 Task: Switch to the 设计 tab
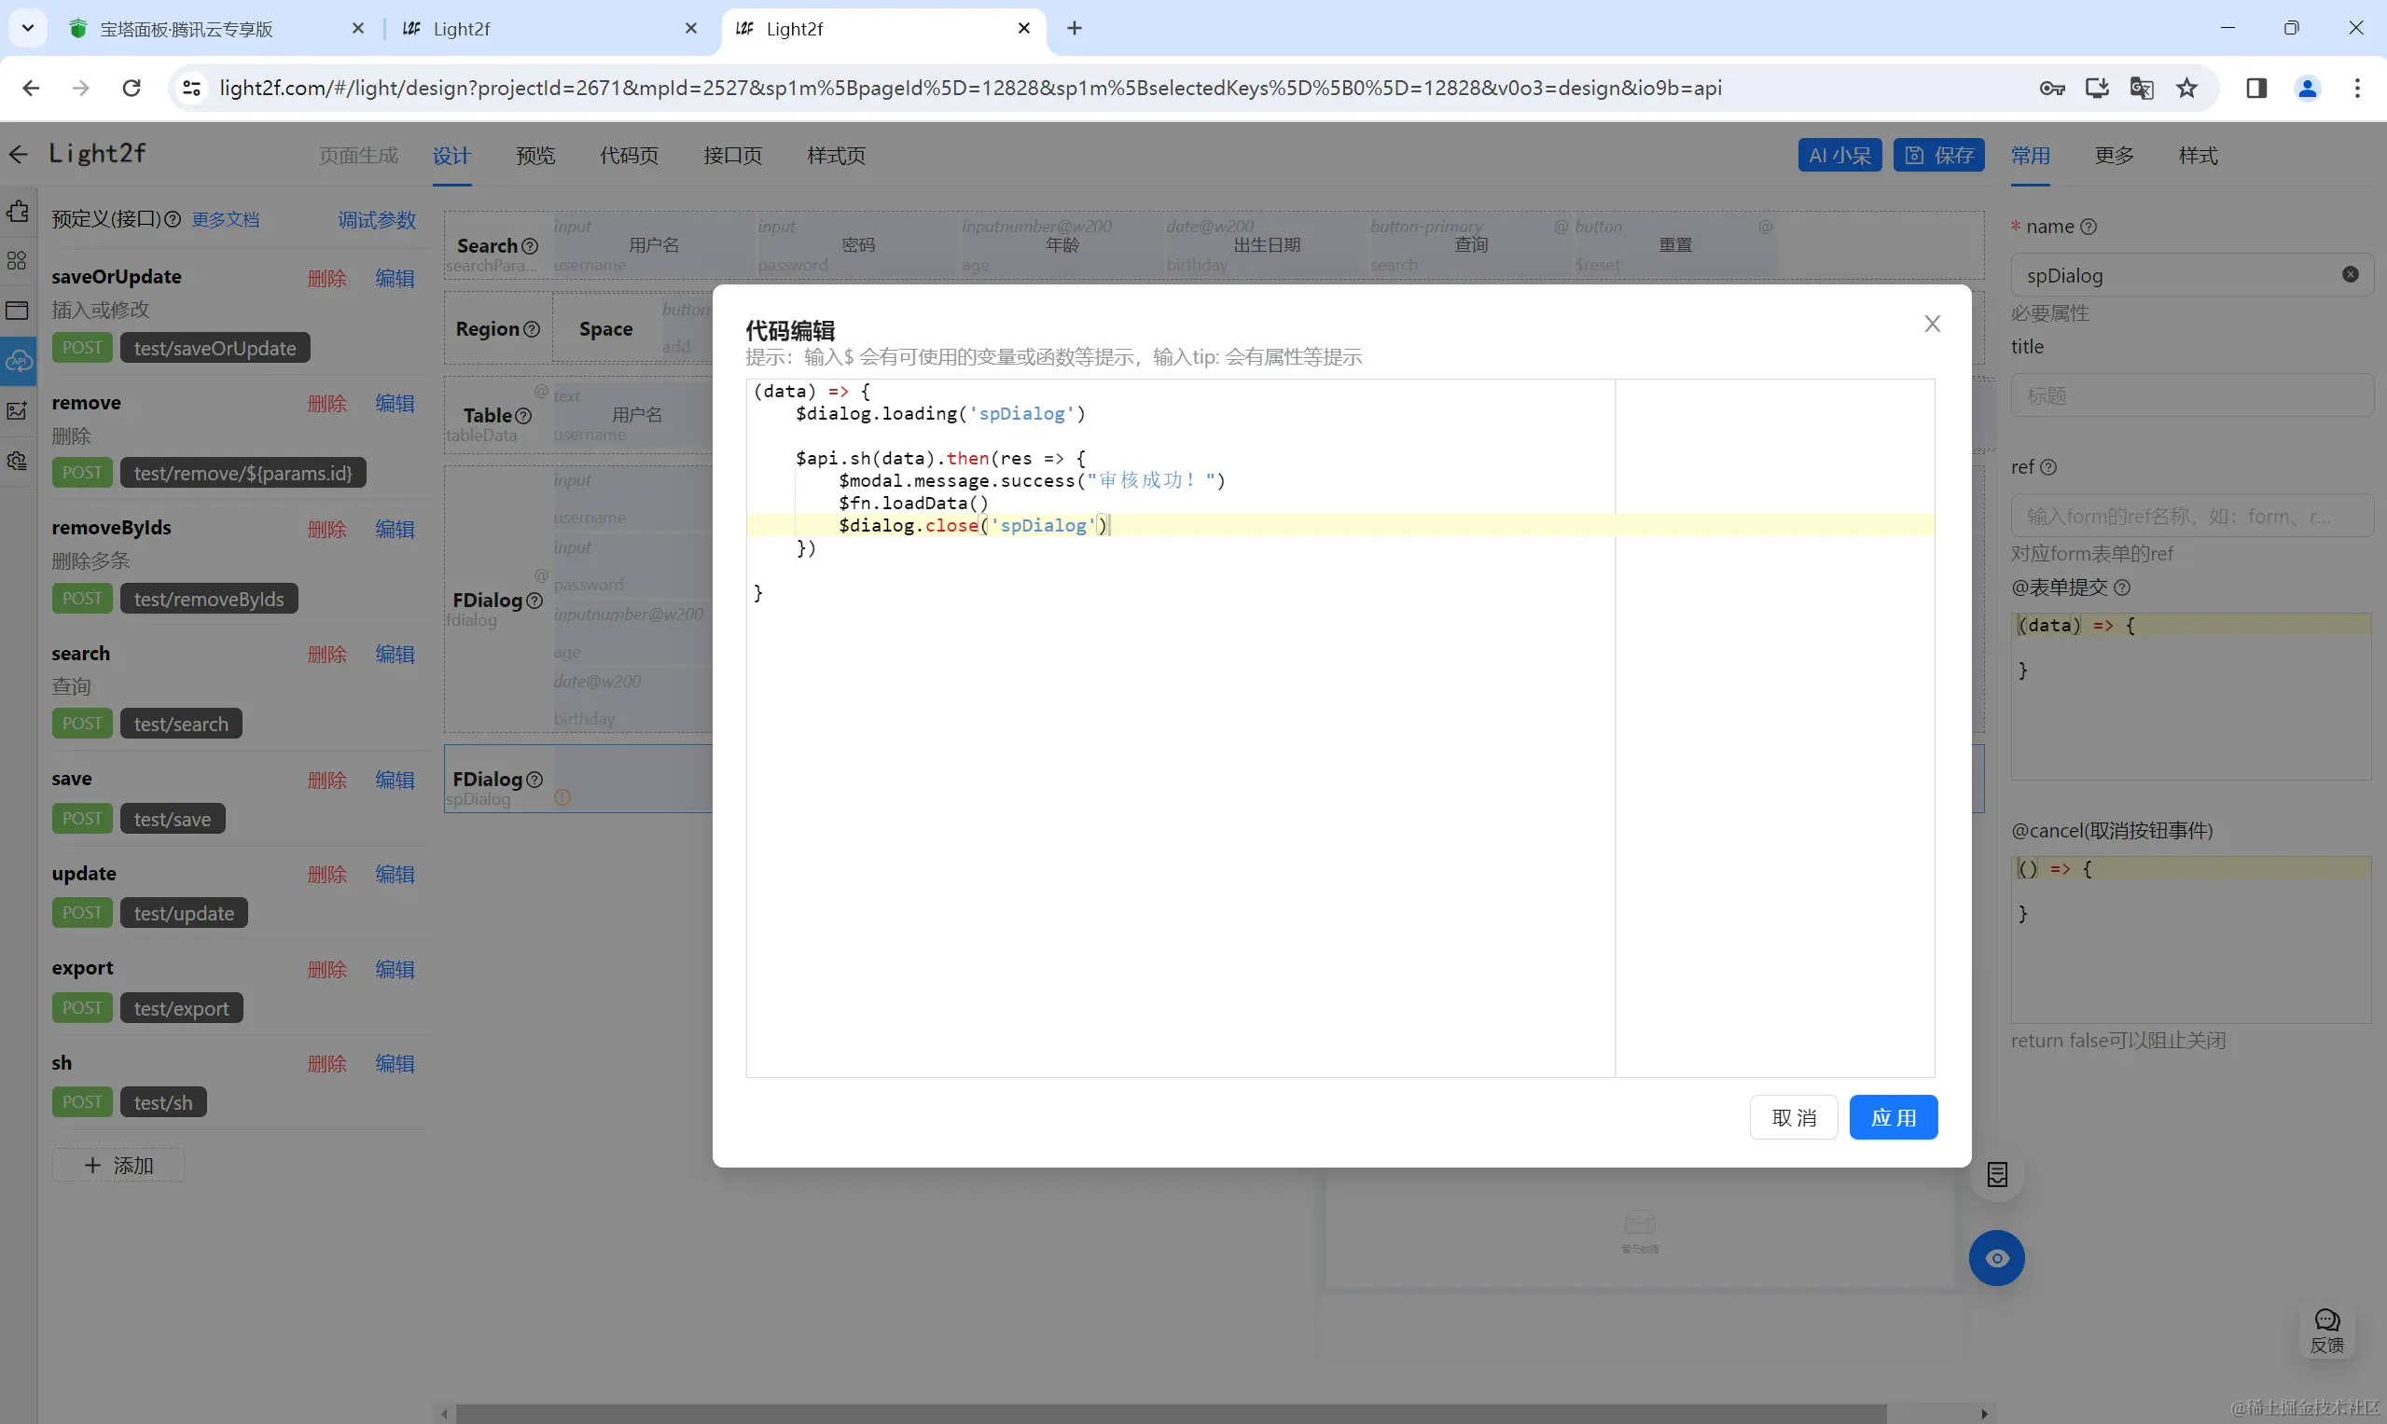coord(451,156)
